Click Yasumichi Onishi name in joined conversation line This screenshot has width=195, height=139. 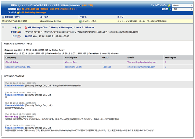15,85
